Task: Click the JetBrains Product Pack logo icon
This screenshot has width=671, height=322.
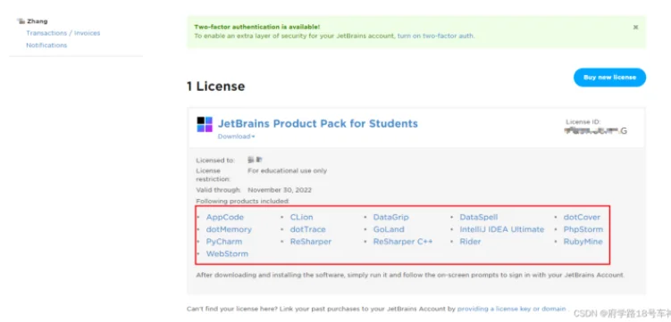Action: (x=205, y=124)
